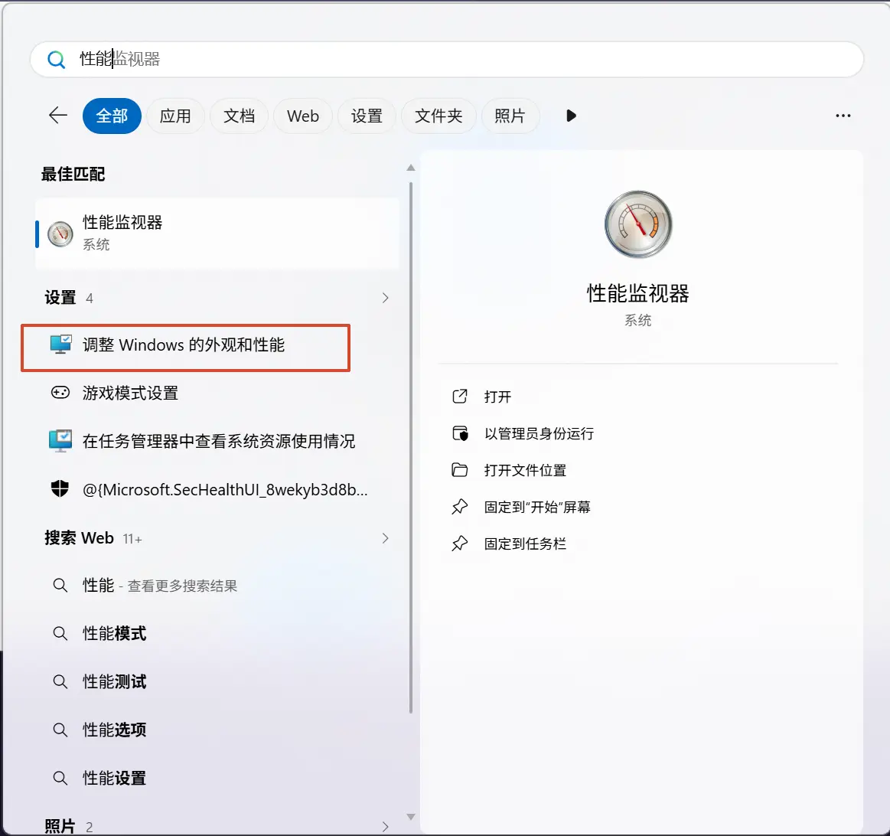Viewport: 890px width, 836px height.
Task: Click the search icon beside 性能选项
Action: 60,730
